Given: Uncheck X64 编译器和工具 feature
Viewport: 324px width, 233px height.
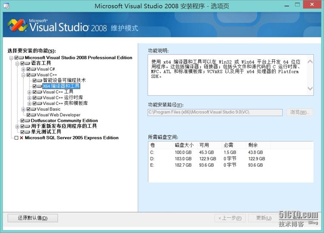Looking at the screenshot, I should point(34,86).
